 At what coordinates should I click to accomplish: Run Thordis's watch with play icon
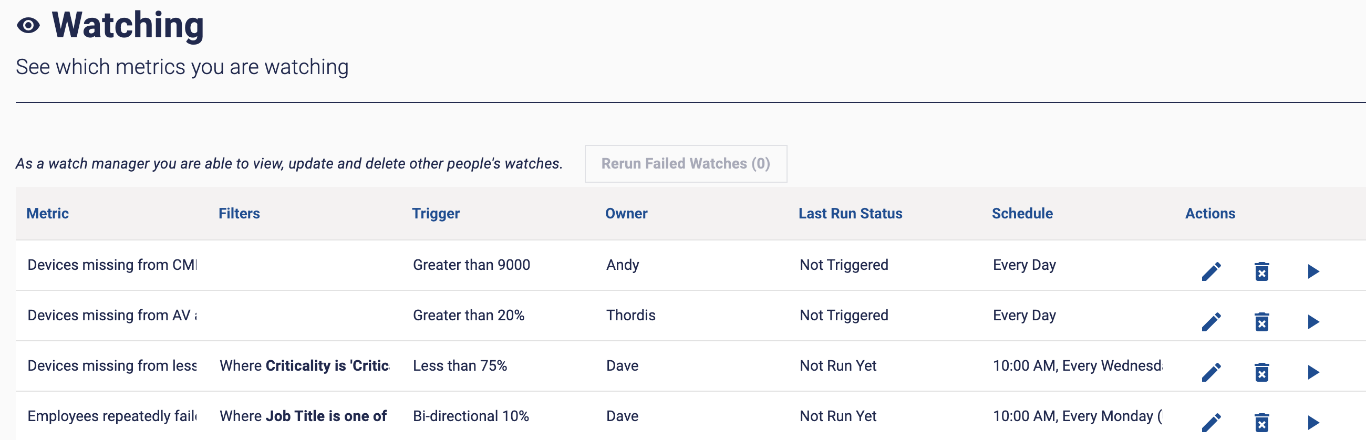click(x=1313, y=322)
